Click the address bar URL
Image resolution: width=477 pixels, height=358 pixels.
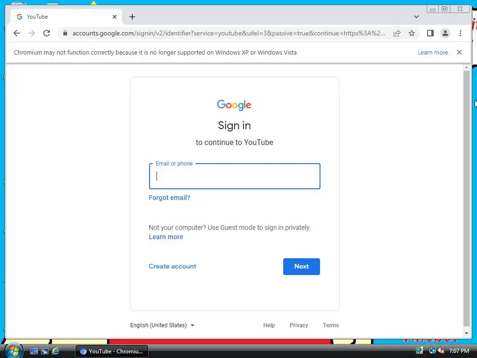click(x=229, y=33)
